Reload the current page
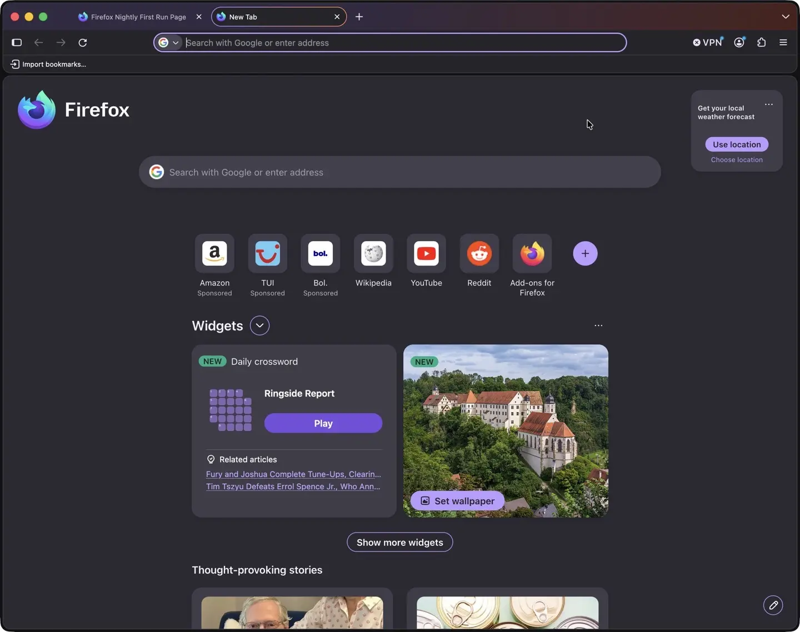Viewport: 800px width, 632px height. pyautogui.click(x=83, y=43)
